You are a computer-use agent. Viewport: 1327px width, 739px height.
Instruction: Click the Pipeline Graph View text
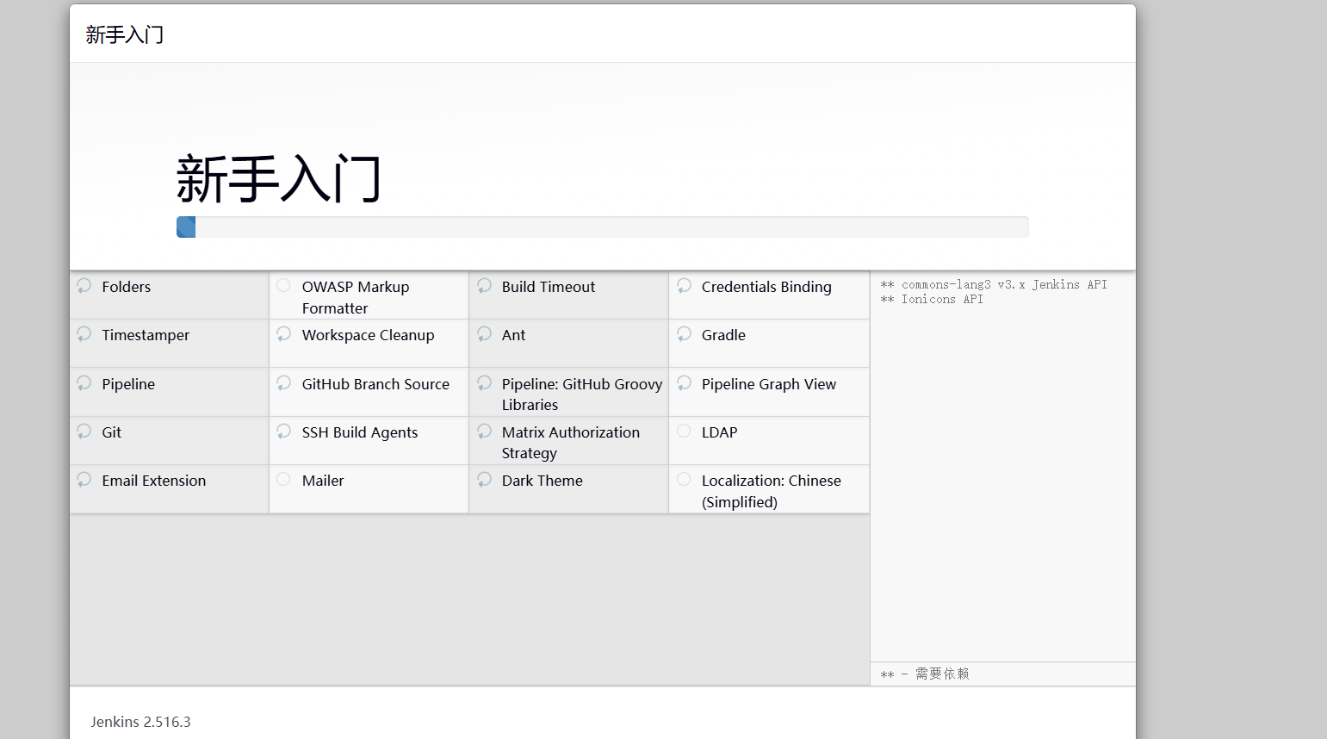click(x=769, y=384)
